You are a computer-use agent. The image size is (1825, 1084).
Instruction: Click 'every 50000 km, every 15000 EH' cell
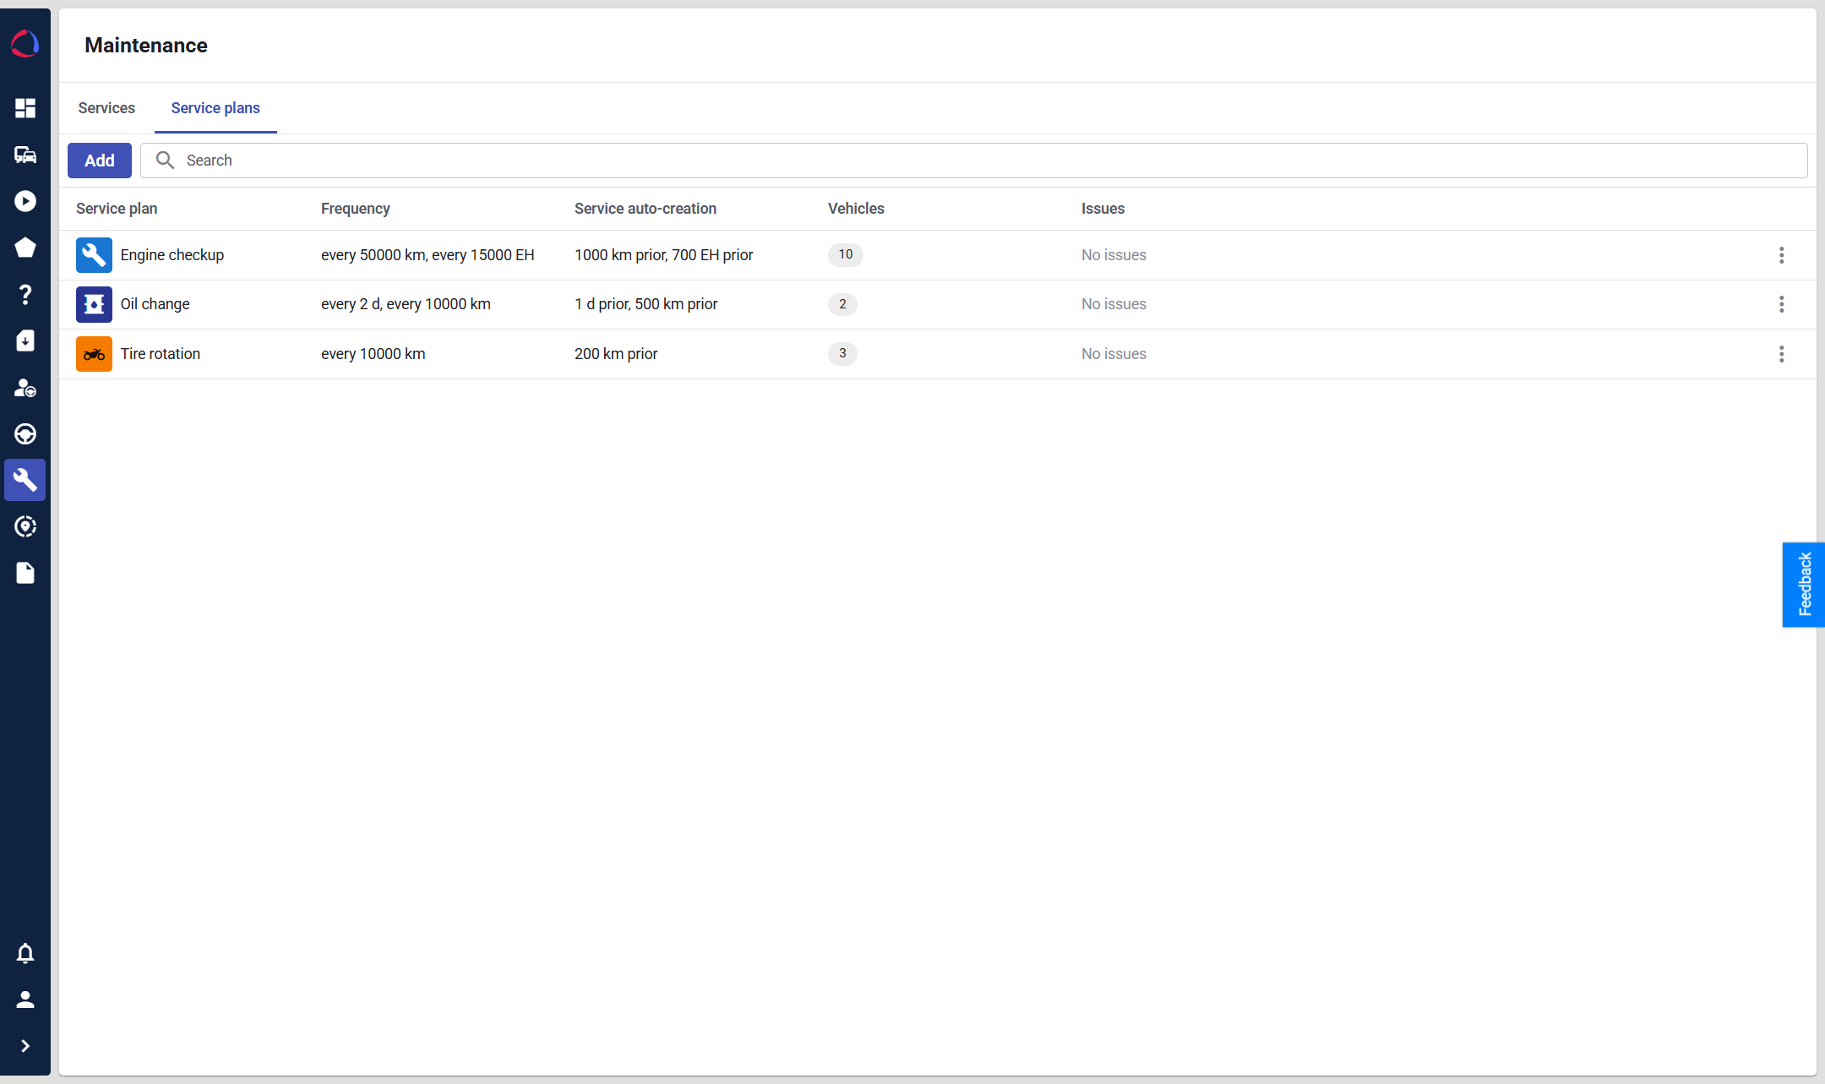click(428, 255)
